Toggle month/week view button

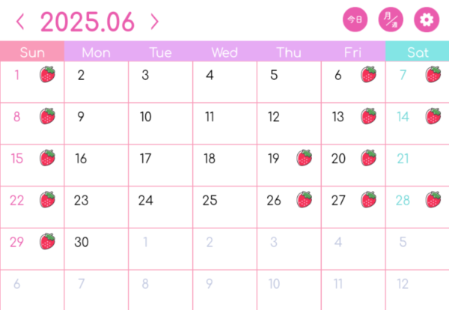391,19
